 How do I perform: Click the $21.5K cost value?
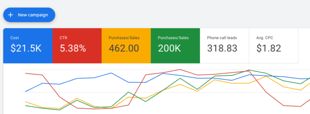[26, 48]
